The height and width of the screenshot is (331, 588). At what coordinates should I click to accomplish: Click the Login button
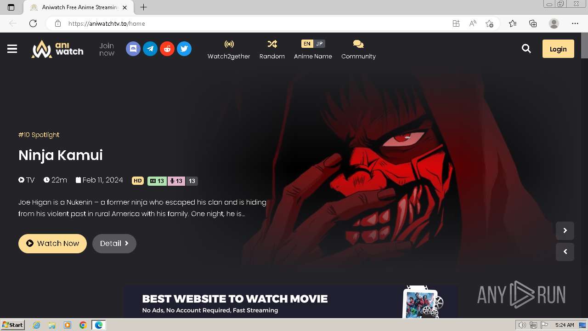[558, 49]
